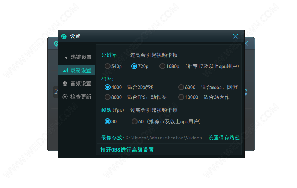Viewport: 297px width, 188px height.
Task: Click the refresh icon in the background window
Action: [x=246, y=92]
